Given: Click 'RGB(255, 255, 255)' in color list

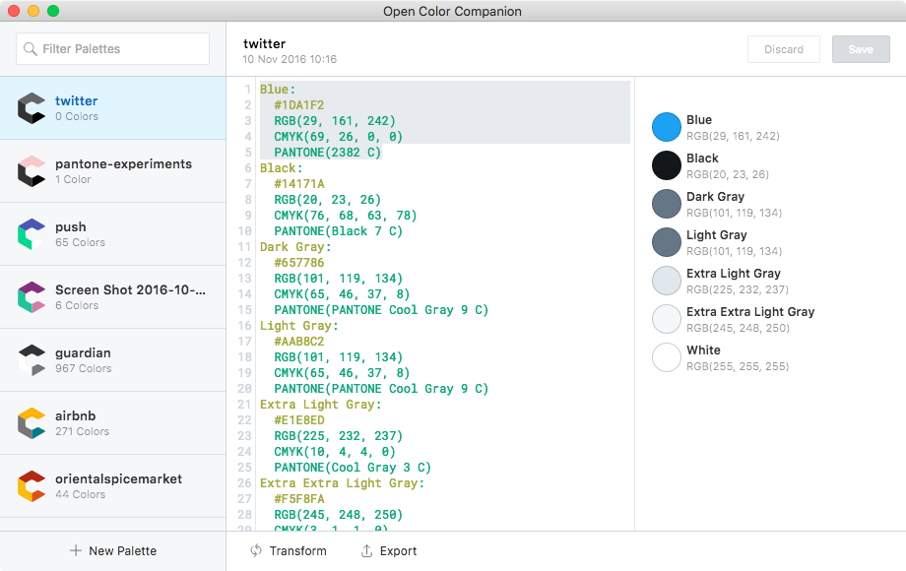Looking at the screenshot, I should 738,366.
